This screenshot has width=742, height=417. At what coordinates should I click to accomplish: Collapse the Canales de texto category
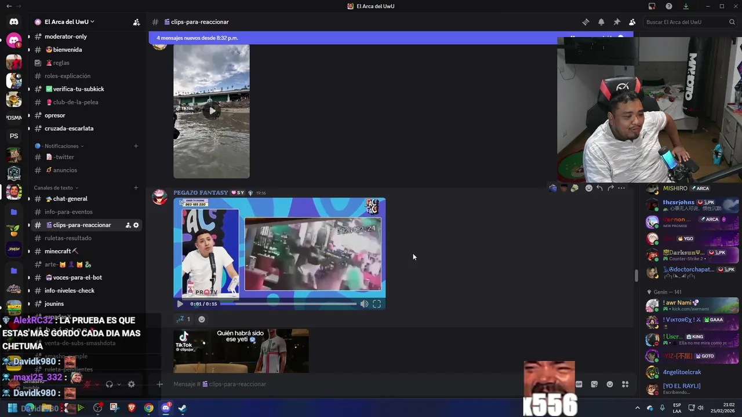pos(56,188)
